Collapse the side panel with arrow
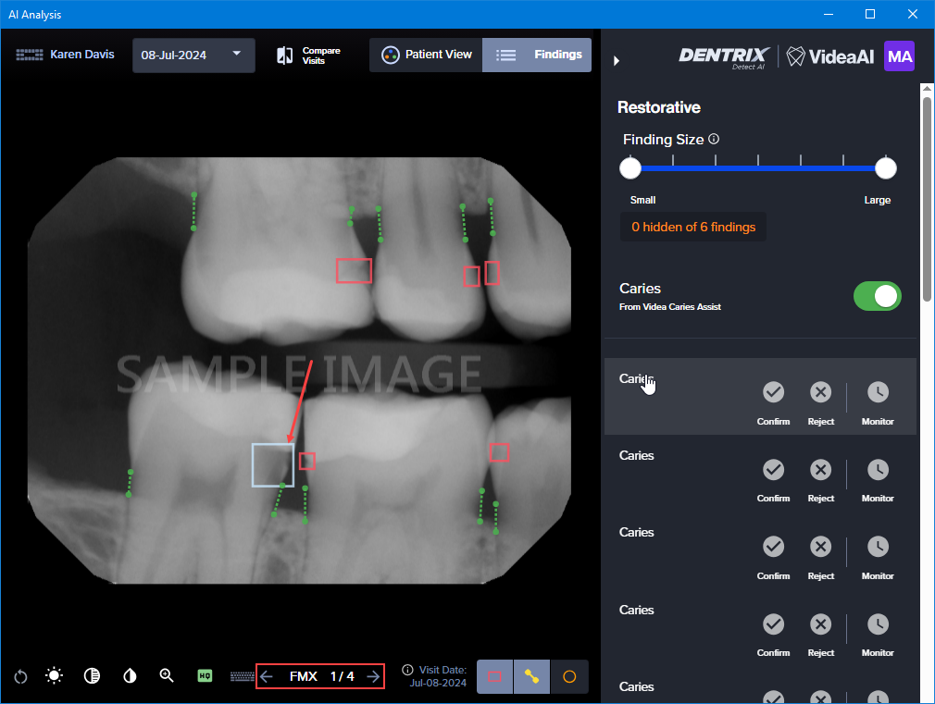The height and width of the screenshot is (704, 935). click(x=617, y=61)
